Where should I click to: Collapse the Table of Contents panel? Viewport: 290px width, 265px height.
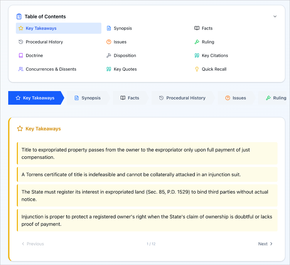(275, 16)
